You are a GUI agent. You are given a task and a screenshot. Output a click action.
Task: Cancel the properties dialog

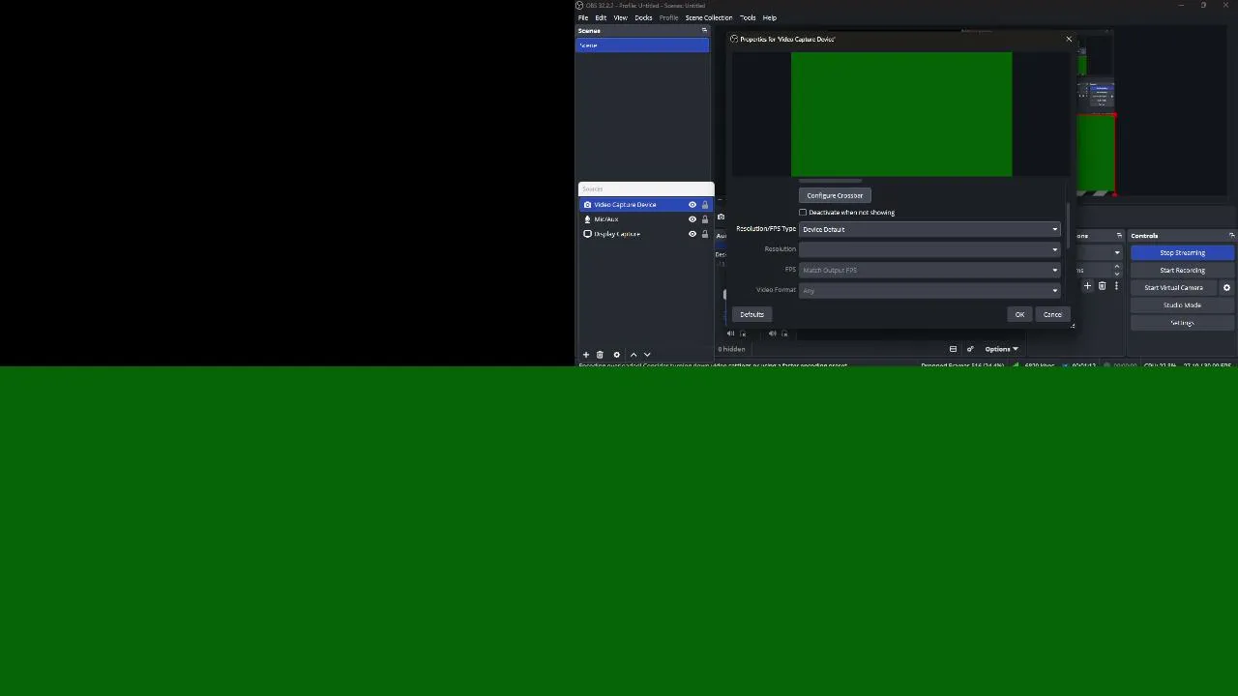click(1052, 314)
